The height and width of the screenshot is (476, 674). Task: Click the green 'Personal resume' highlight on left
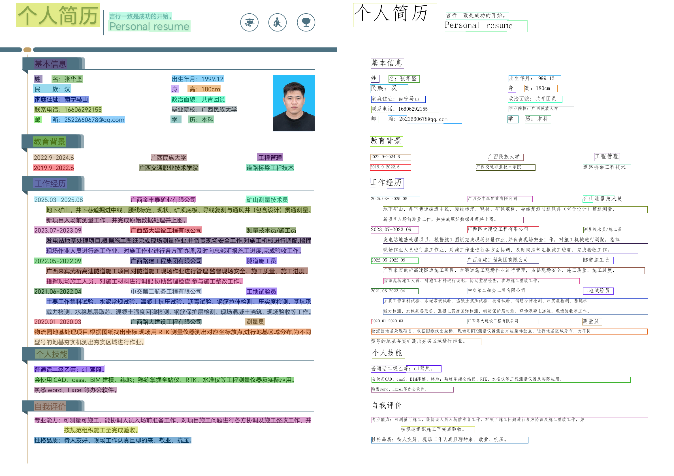tap(149, 26)
